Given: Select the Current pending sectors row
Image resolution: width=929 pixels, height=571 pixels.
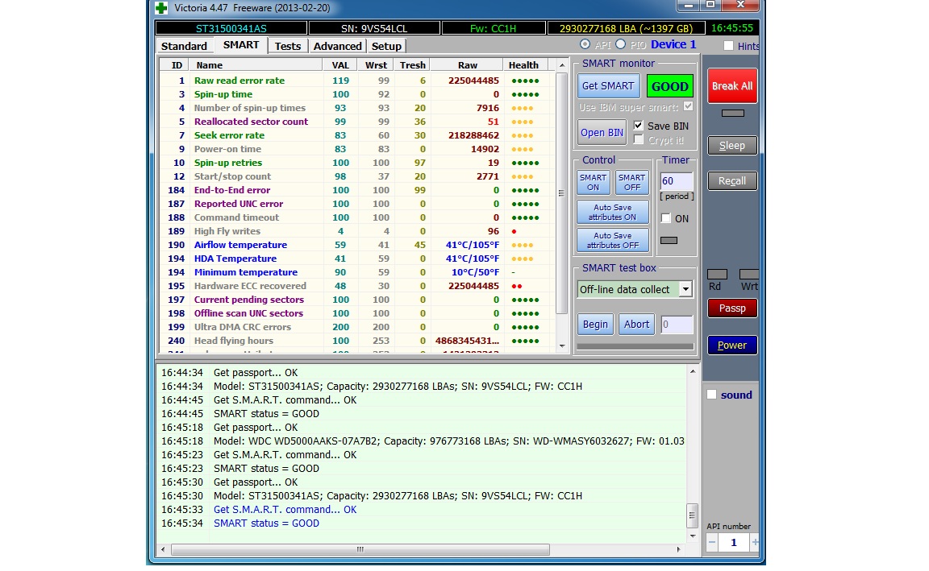Looking at the screenshot, I should pyautogui.click(x=357, y=300).
